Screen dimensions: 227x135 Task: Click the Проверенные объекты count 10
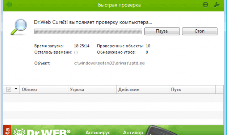tap(148, 46)
